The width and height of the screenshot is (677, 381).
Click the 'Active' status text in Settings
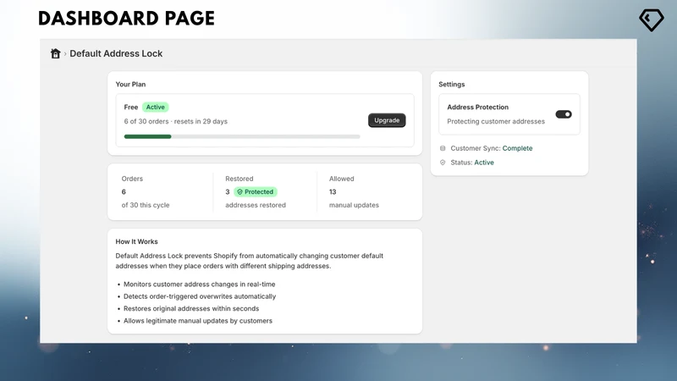pyautogui.click(x=484, y=163)
